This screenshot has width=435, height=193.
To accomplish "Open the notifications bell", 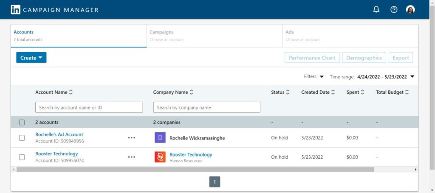I will pyautogui.click(x=376, y=9).
